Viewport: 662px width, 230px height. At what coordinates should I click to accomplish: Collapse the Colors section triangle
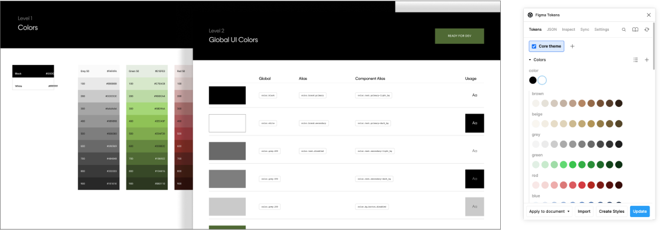530,60
